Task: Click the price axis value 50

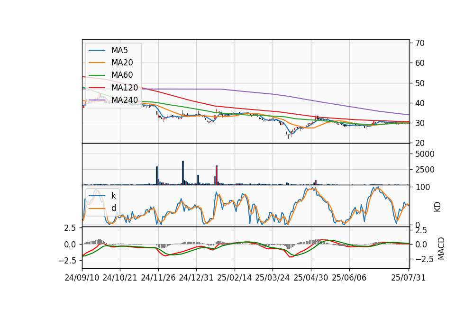Action: click(x=419, y=83)
